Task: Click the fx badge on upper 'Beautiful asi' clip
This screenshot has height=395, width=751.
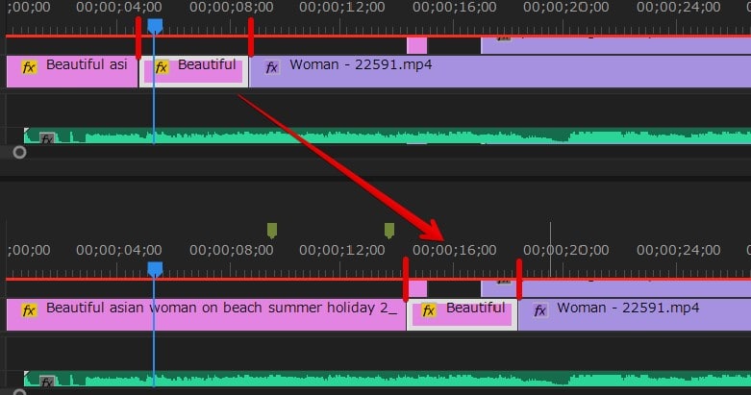Action: pyautogui.click(x=29, y=67)
